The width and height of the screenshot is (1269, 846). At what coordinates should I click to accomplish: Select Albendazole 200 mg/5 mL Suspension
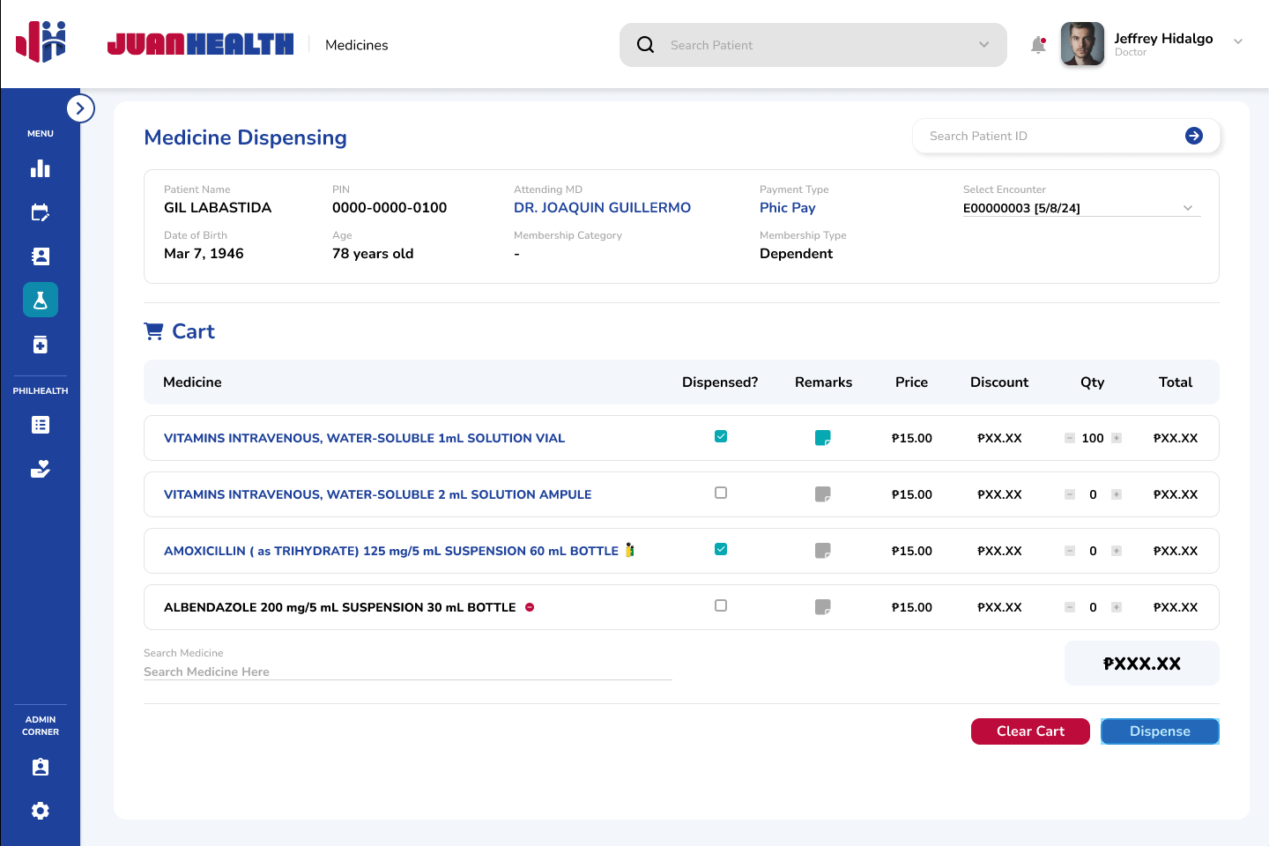[339, 607]
